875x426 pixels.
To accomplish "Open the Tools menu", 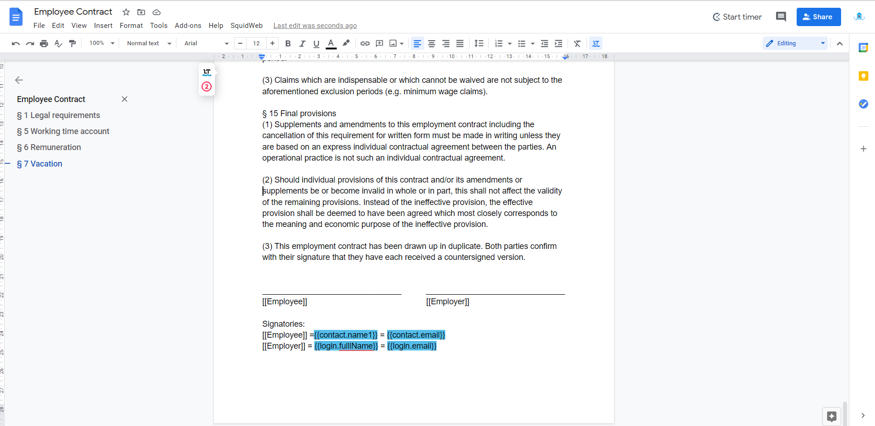I will pos(159,26).
